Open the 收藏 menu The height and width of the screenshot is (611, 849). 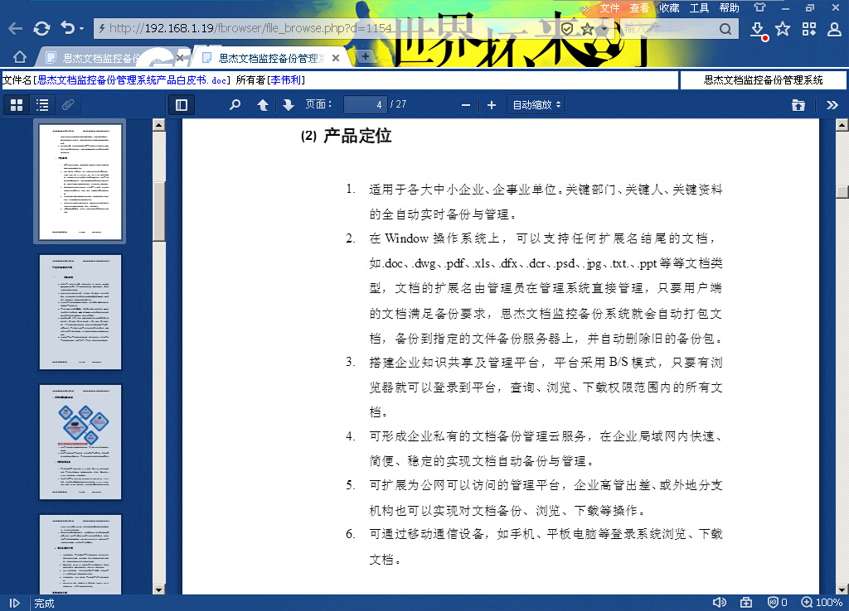pyautogui.click(x=669, y=8)
